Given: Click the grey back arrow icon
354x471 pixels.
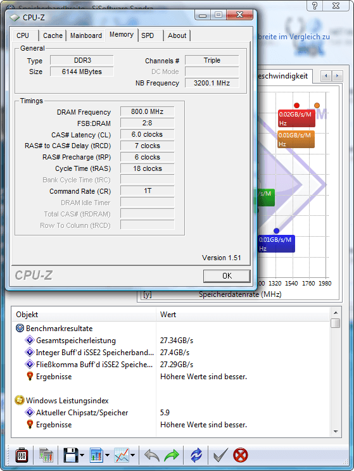Looking at the screenshot, I should [x=152, y=455].
